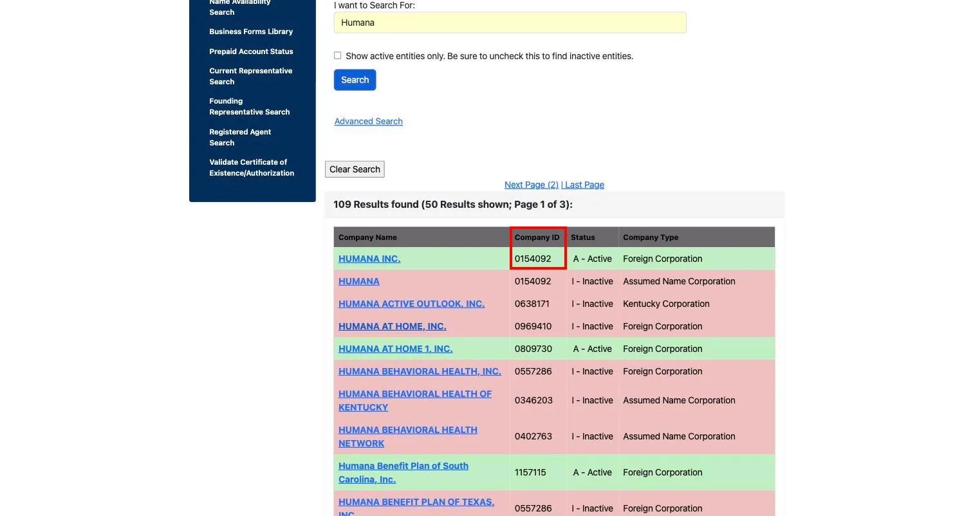973x516 pixels.
Task: Open Validate Certificate of Existence/Authorization
Action: click(252, 167)
